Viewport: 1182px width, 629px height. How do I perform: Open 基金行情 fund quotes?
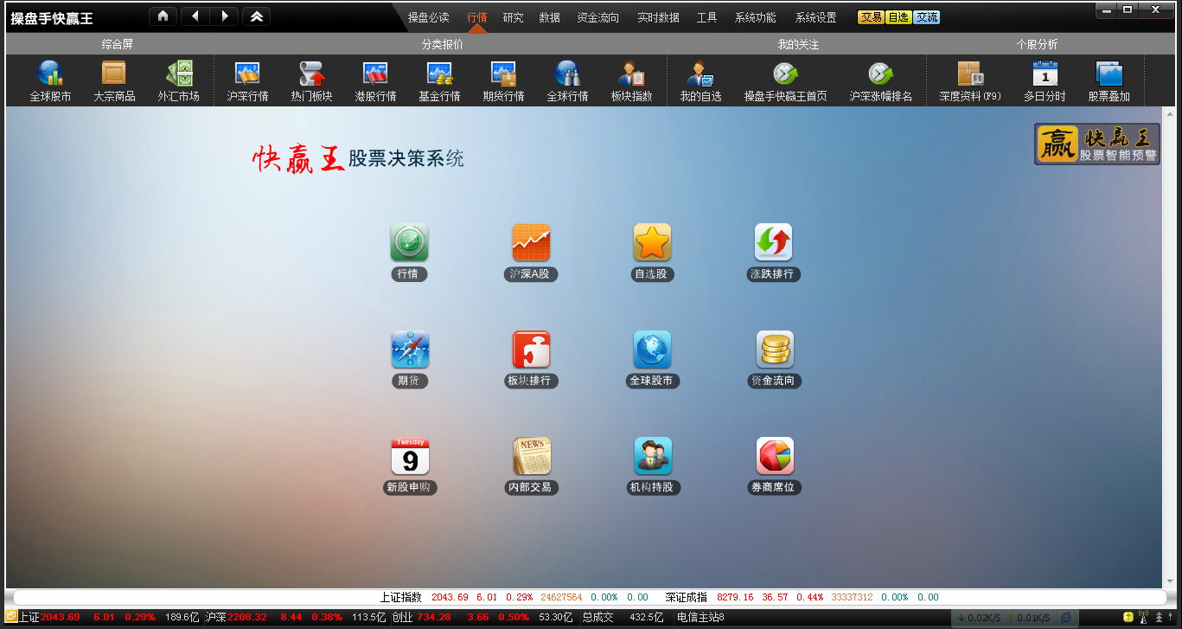439,81
